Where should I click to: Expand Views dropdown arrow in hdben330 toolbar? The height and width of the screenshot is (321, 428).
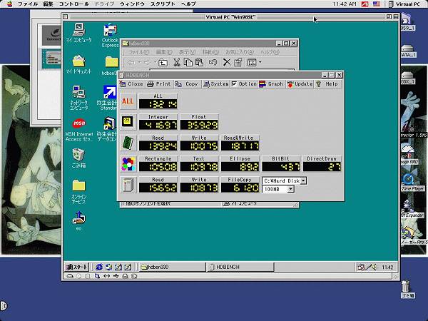(x=260, y=63)
